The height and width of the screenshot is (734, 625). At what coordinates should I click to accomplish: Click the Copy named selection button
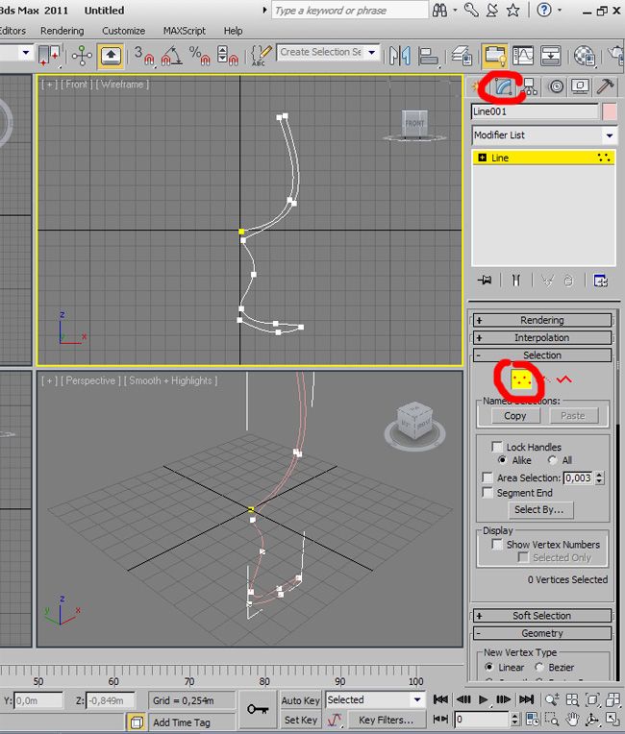[514, 416]
